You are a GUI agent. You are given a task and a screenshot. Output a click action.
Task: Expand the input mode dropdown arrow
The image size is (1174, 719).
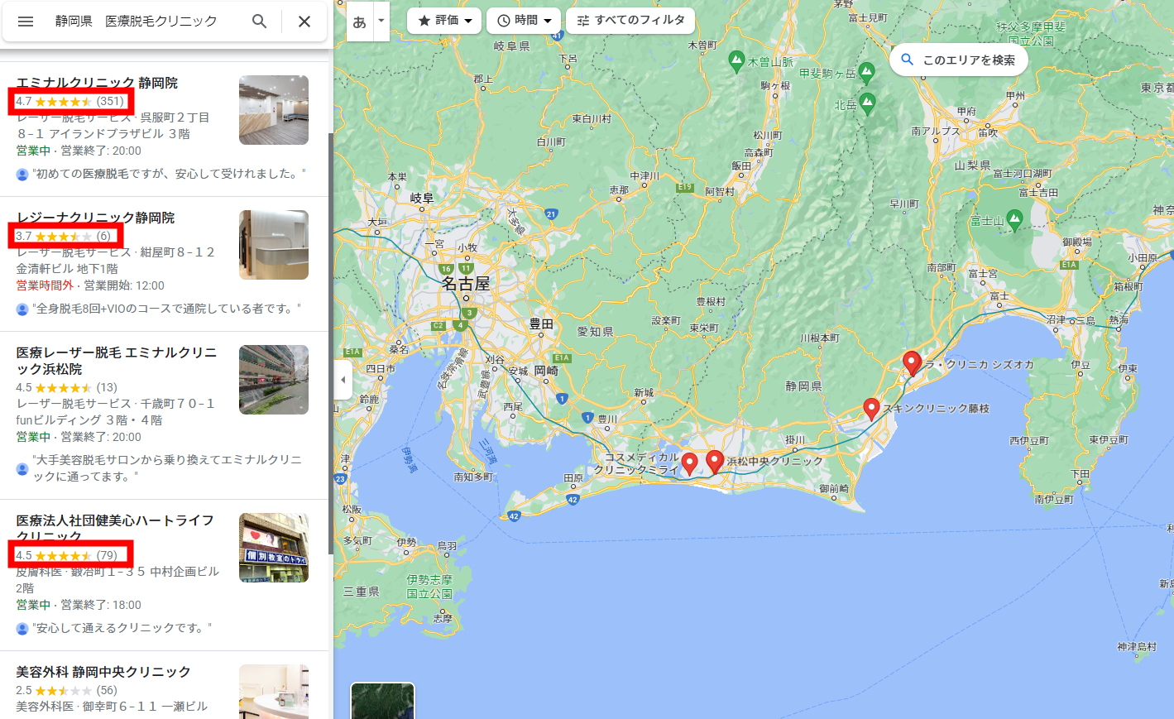[381, 22]
